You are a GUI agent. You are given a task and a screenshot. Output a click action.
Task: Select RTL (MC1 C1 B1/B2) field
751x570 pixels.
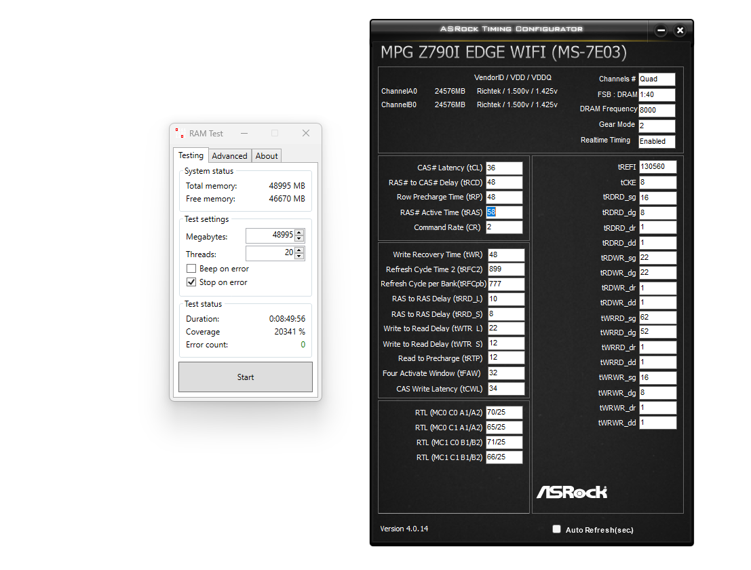point(504,457)
